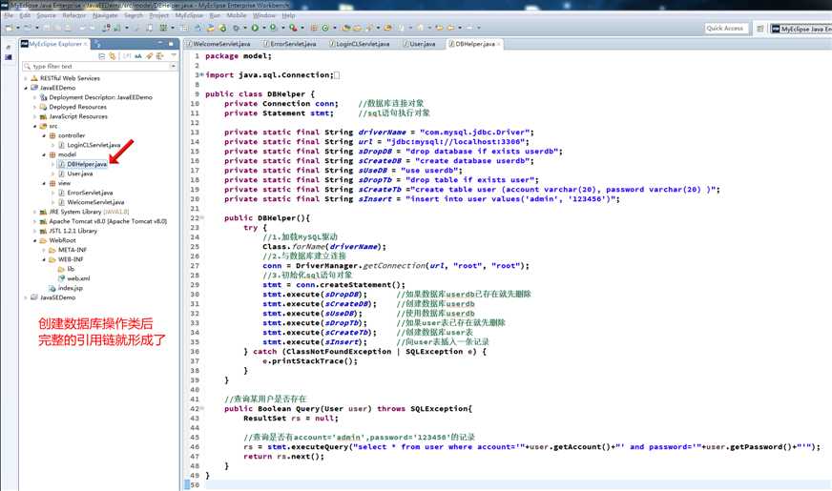The image size is (832, 491).
Task: Fold the DBHelper constructor in editor
Action: point(201,218)
